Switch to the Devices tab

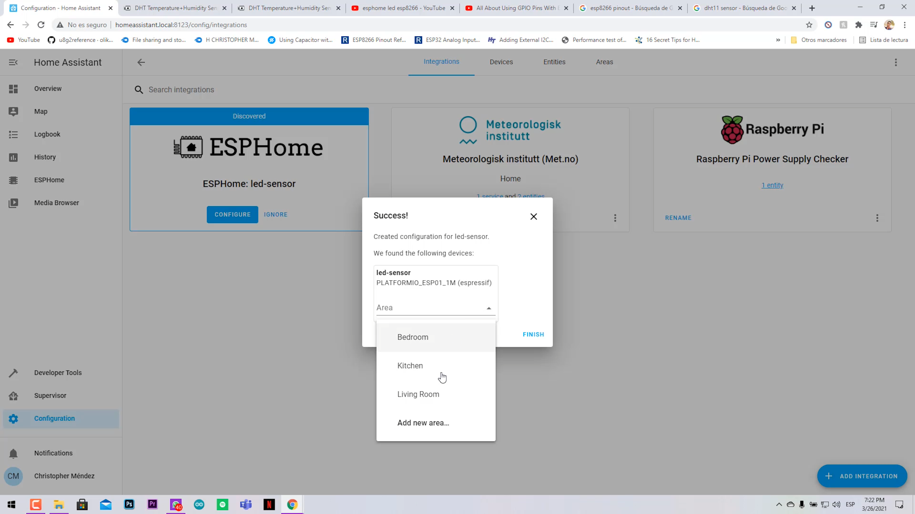tap(501, 62)
